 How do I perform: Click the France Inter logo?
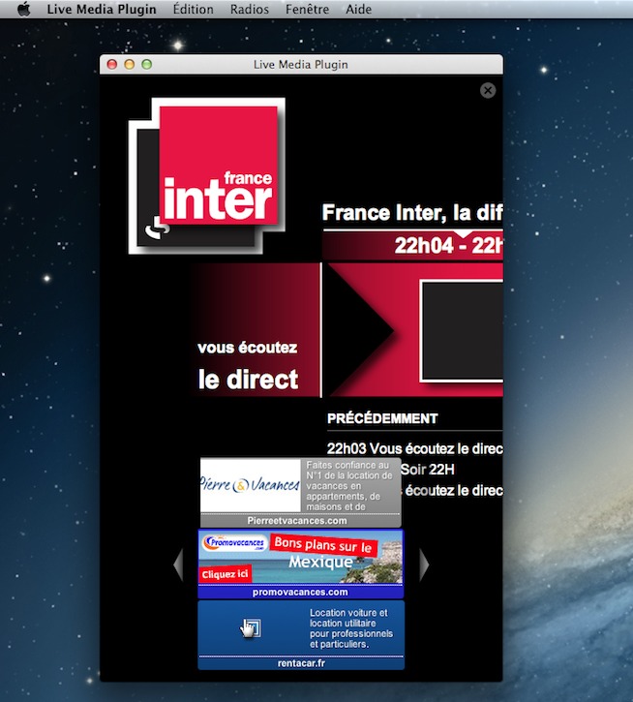click(208, 174)
